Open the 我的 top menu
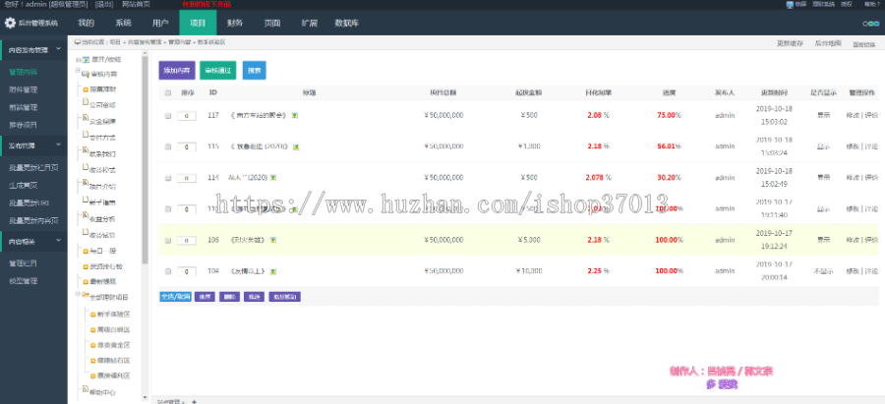Viewport: 885px width, 404px height. [87, 24]
